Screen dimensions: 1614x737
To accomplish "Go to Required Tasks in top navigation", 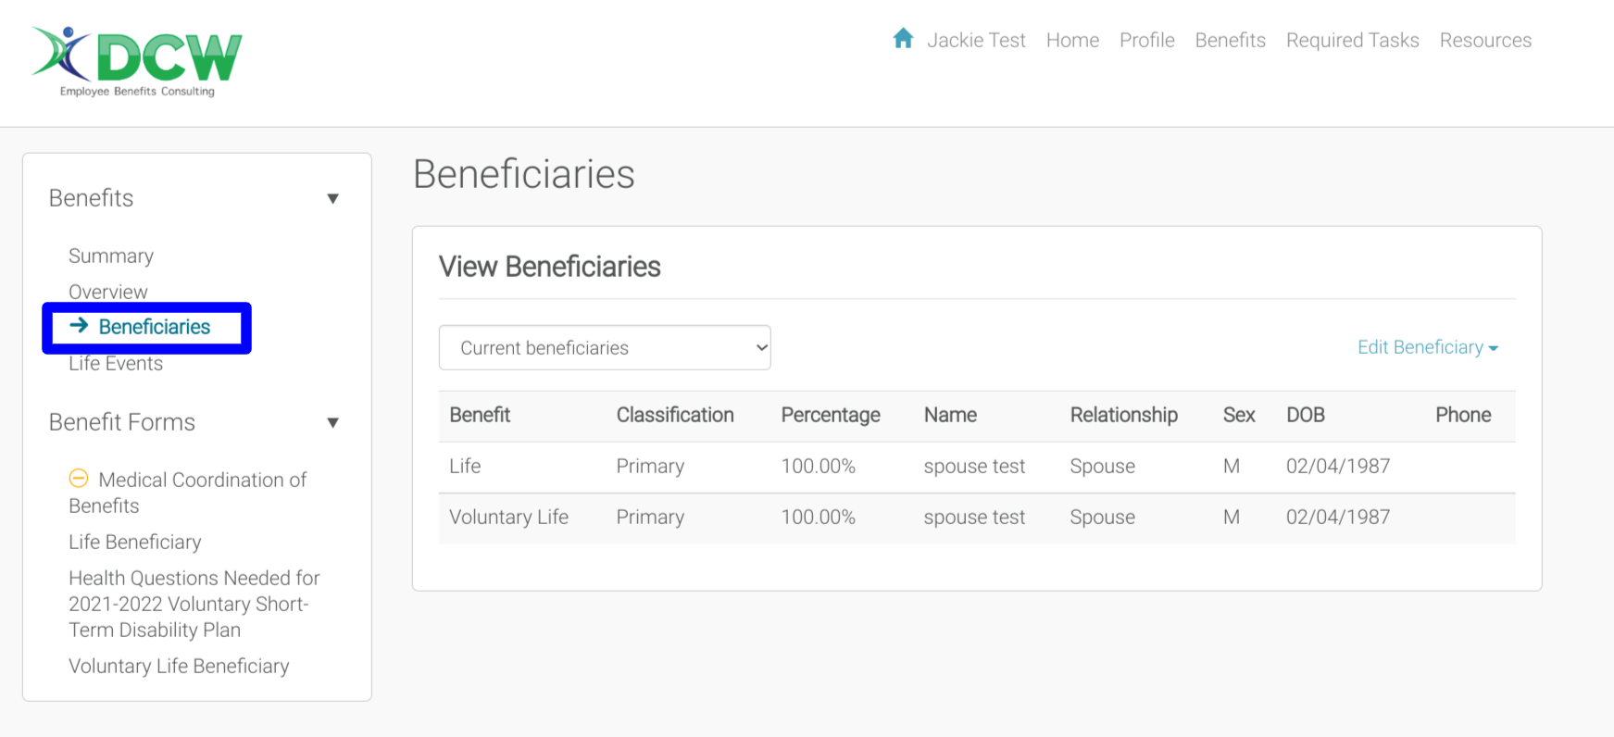I will pos(1352,41).
